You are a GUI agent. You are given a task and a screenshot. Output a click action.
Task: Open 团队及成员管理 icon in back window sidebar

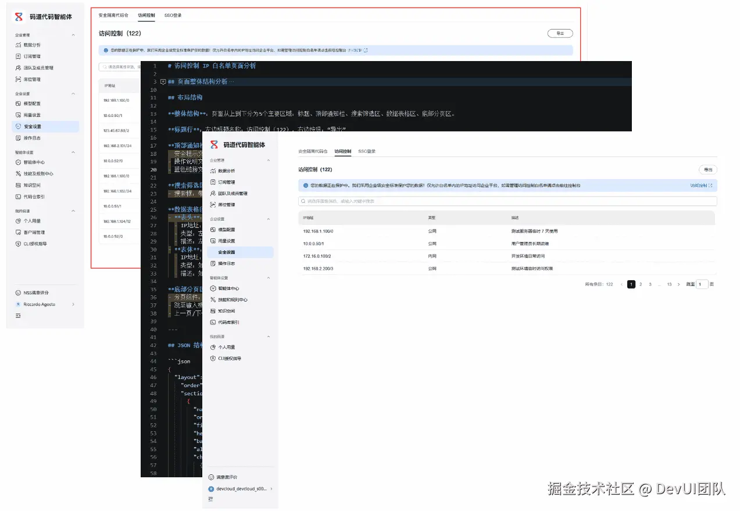click(x=19, y=68)
